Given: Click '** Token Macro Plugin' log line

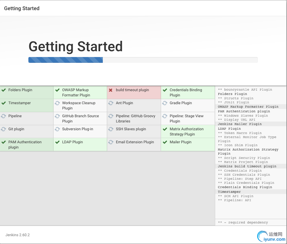Looking at the screenshot, I should [x=240, y=133].
